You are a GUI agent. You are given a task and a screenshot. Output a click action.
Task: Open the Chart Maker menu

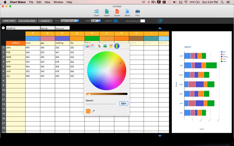[x=18, y=2]
